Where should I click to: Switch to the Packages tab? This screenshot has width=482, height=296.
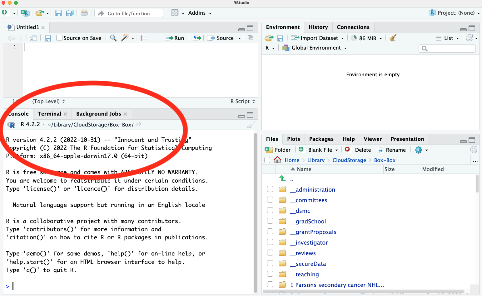click(321, 139)
